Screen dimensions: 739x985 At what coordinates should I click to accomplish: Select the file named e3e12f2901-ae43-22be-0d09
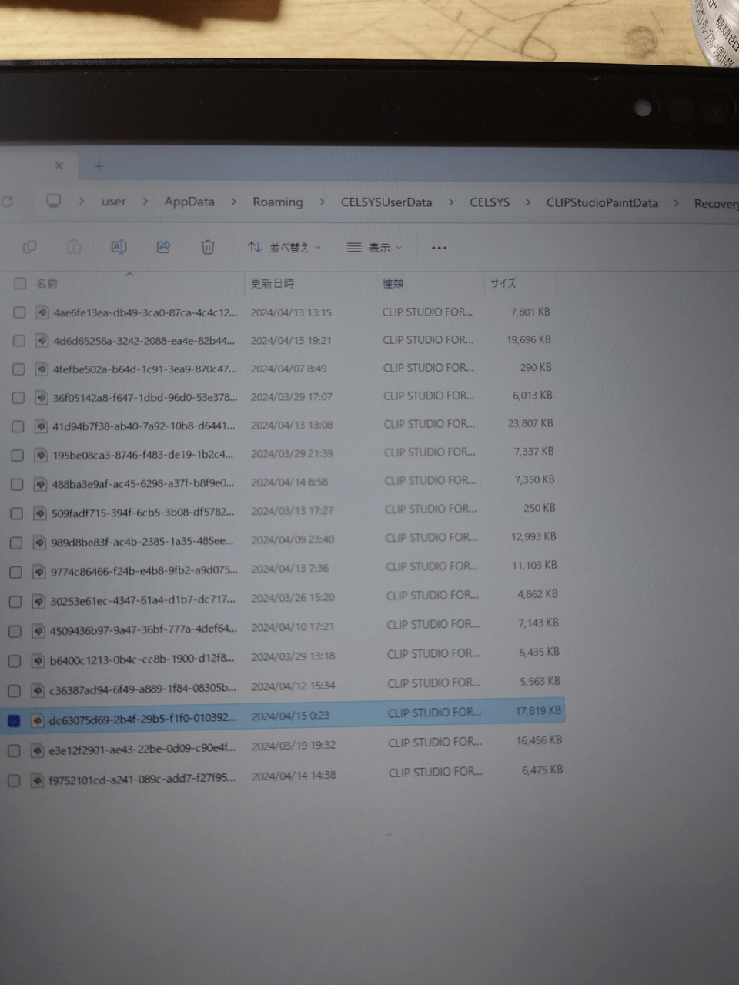click(x=142, y=750)
